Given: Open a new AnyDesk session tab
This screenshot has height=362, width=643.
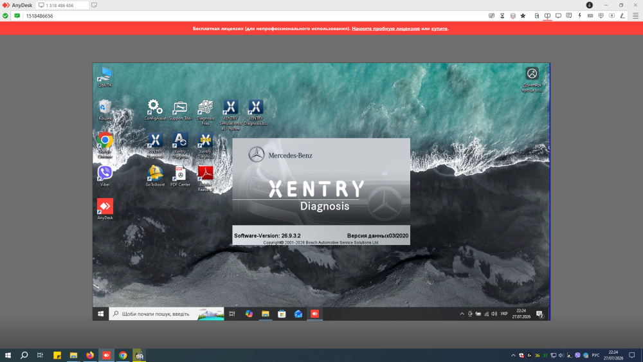Looking at the screenshot, I should pyautogui.click(x=94, y=5).
